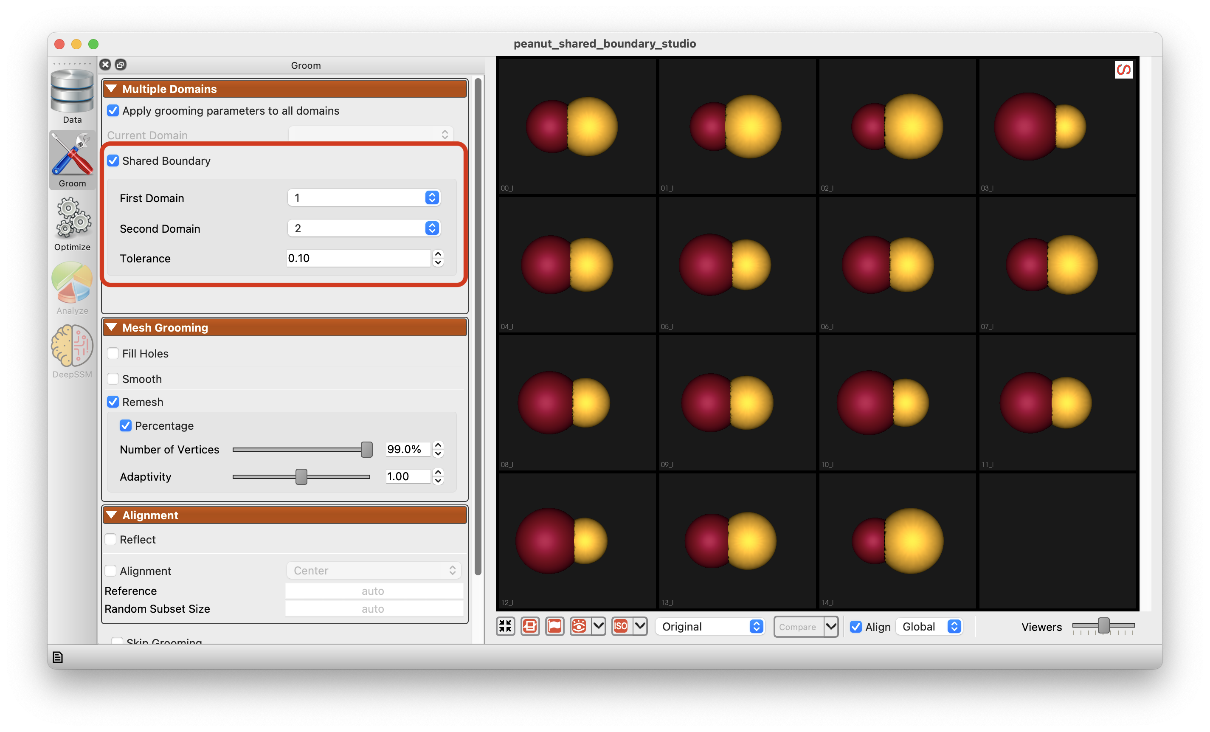Viewport: 1210px width, 732px height.
Task: Collapse the Alignment section header
Action: tap(284, 515)
